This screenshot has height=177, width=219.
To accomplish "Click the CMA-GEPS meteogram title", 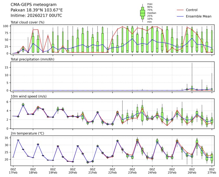I will pos(30,5).
